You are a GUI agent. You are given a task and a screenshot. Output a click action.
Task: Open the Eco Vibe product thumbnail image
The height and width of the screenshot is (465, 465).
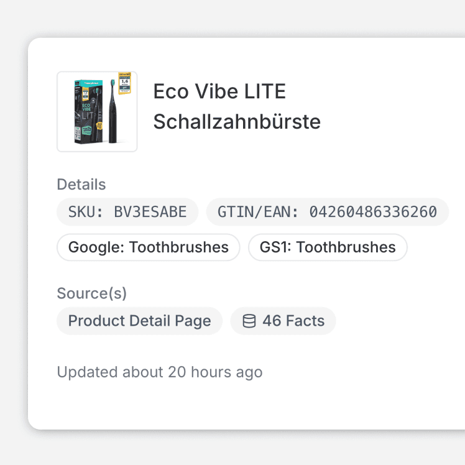(97, 111)
